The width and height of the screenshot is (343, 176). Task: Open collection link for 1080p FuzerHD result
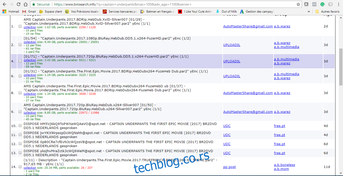[30, 42]
